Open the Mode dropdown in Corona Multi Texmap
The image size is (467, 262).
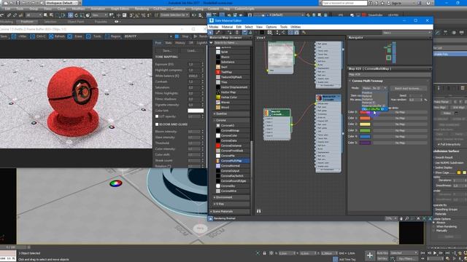coord(374,88)
